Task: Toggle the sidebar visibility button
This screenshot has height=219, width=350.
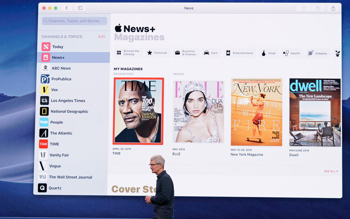Action: pyautogui.click(x=80, y=8)
